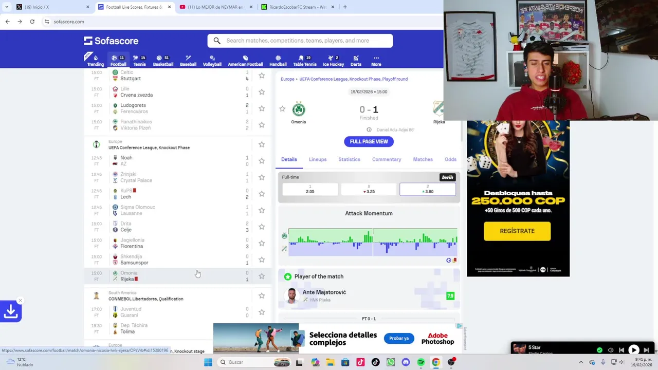Image resolution: width=658 pixels, height=370 pixels.
Task: Click the home win odds 2.05
Action: (310, 189)
